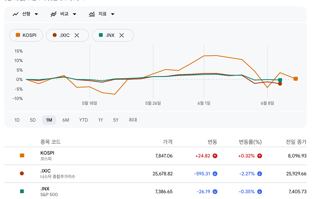
Task: Click the .INX price 7,386.65
Action: (x=164, y=191)
